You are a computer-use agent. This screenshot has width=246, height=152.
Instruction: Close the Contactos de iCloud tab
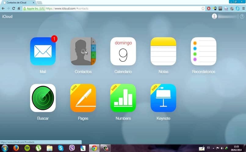pos(33,3)
